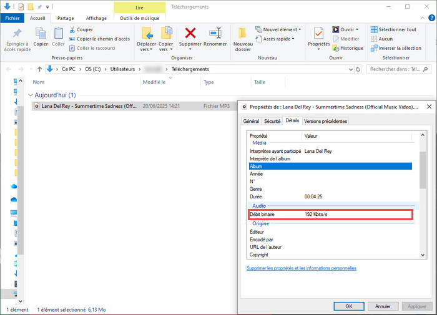Click Supprimer les propriétés et informations link
The image size is (437, 315).
[302, 268]
